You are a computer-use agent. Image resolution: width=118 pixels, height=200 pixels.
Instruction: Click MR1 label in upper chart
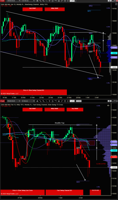pos(89,11)
